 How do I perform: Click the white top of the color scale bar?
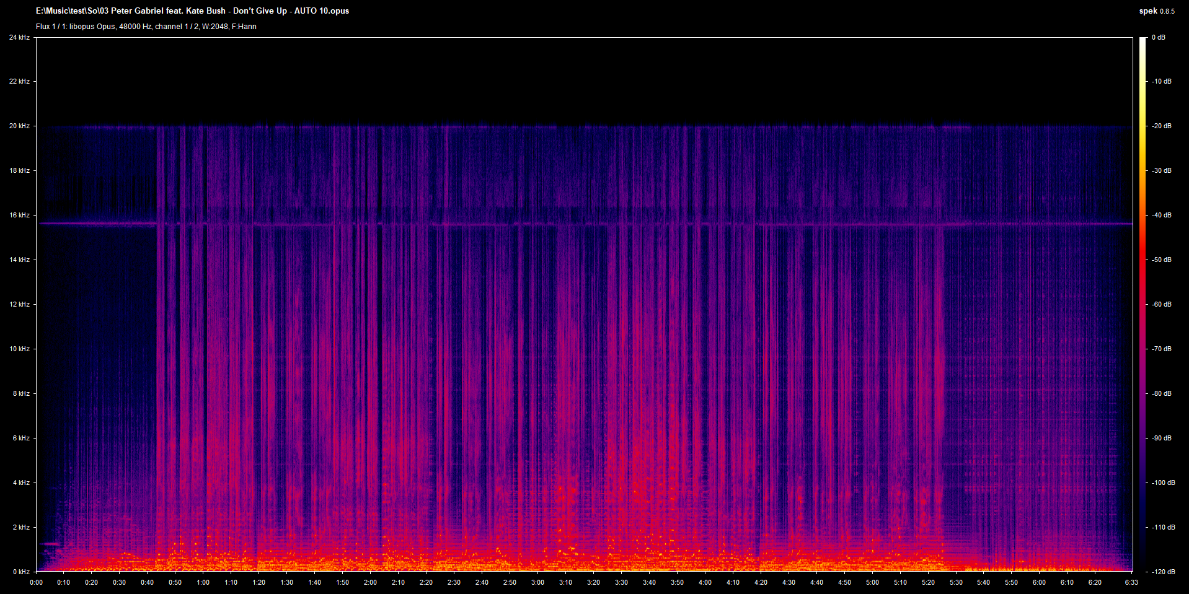1143,41
